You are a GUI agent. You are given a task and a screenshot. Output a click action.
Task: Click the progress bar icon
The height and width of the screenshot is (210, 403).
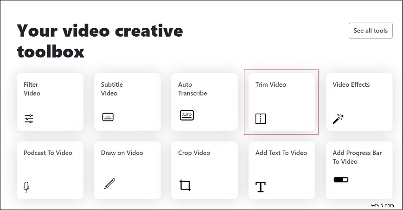click(x=341, y=180)
